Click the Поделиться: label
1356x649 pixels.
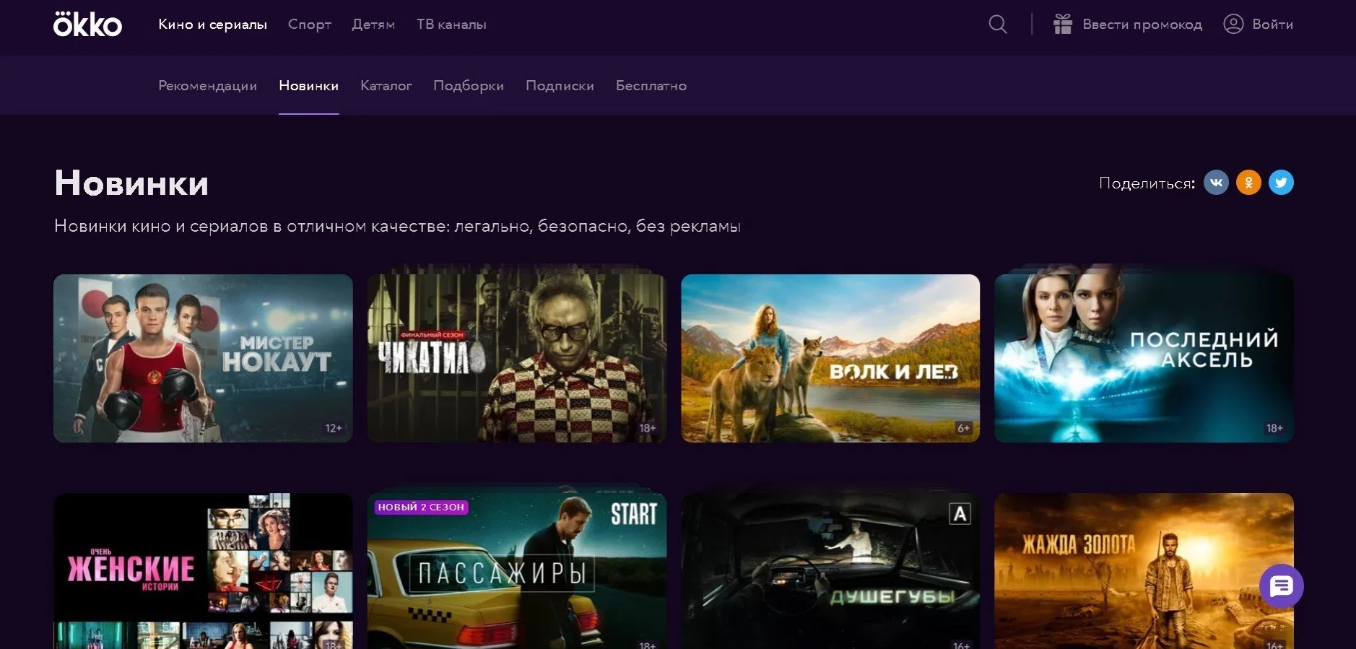click(x=1147, y=183)
